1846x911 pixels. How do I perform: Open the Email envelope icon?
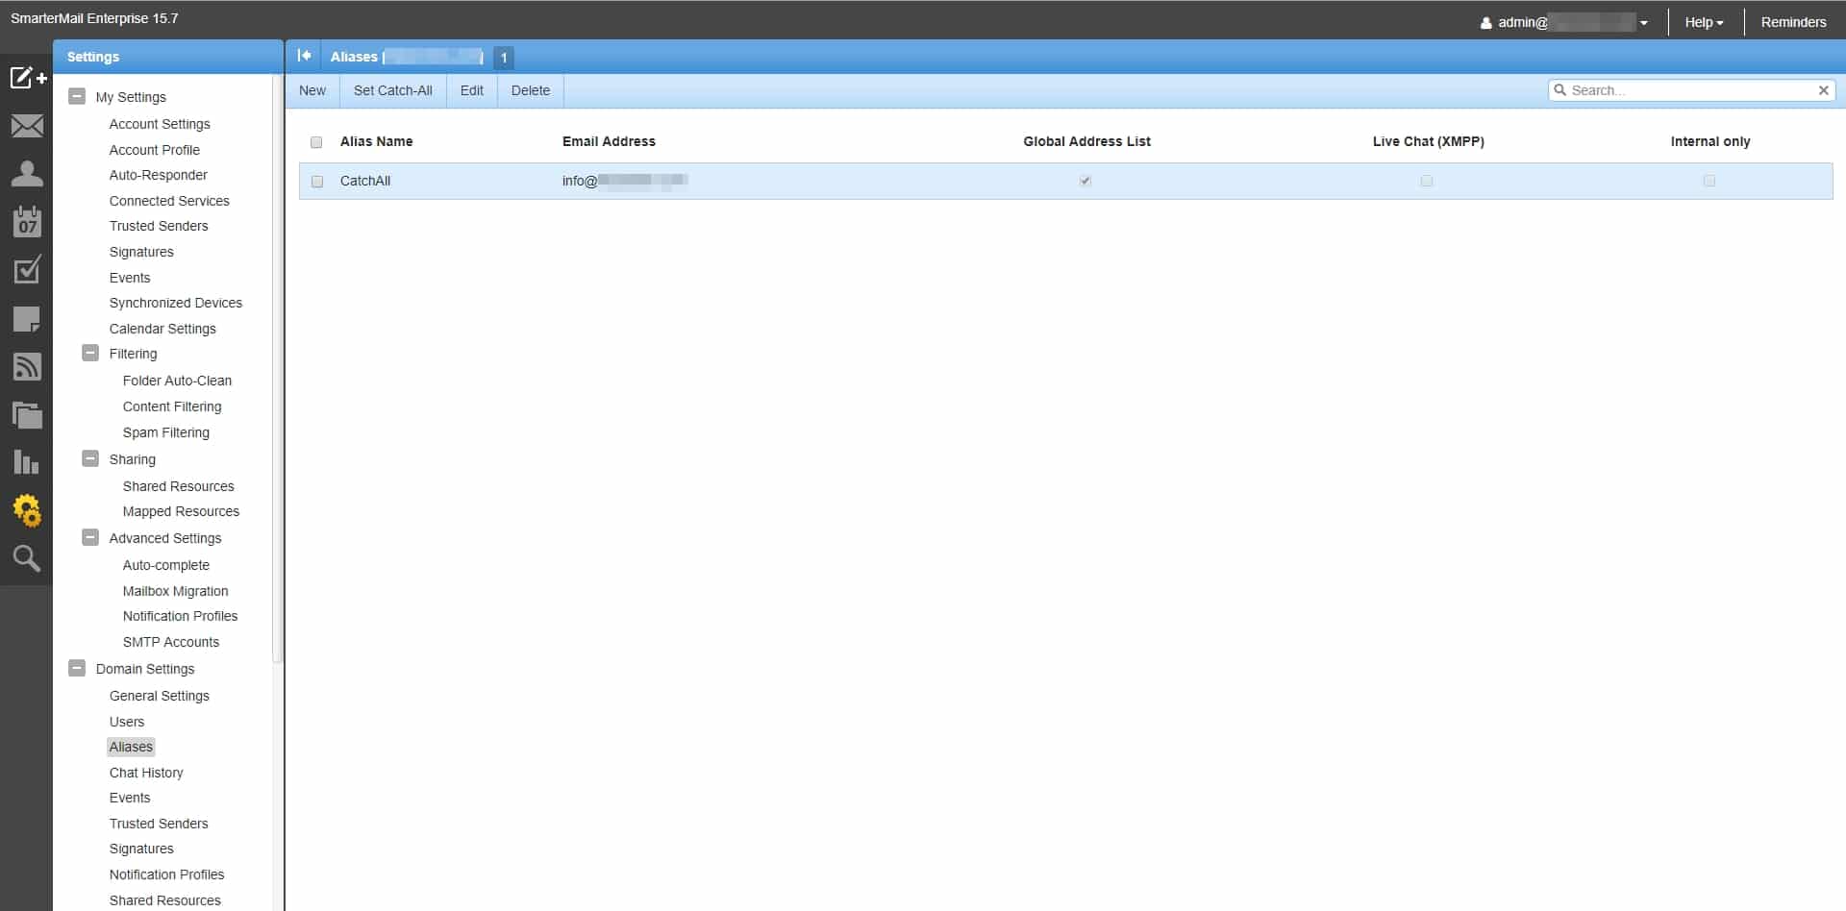[27, 126]
